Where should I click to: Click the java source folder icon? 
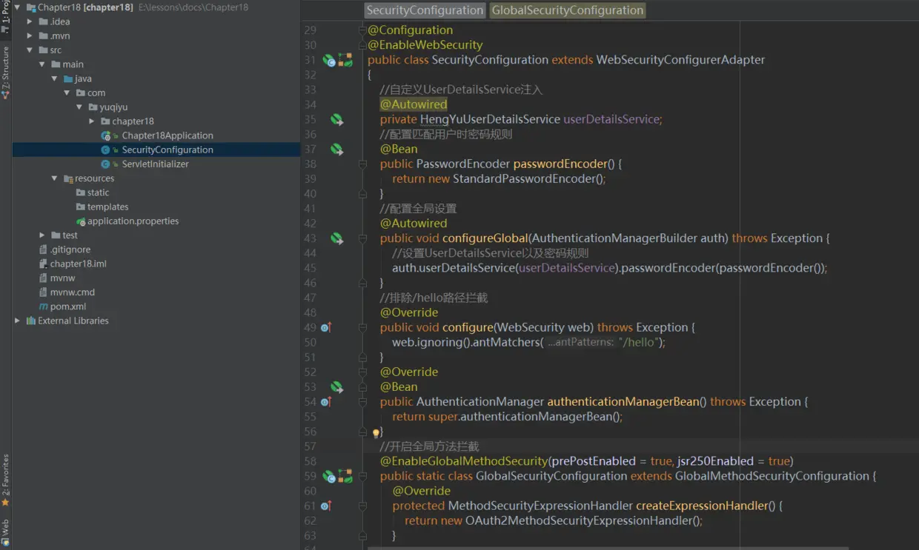[68, 78]
